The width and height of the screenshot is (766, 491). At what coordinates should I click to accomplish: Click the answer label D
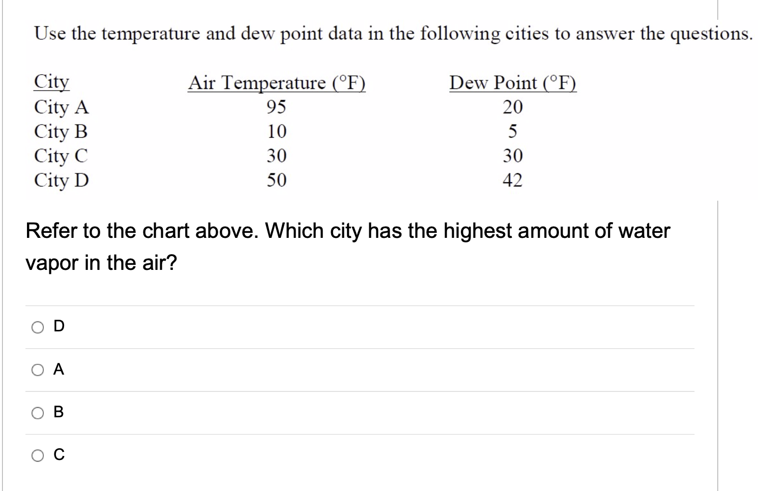pyautogui.click(x=58, y=326)
